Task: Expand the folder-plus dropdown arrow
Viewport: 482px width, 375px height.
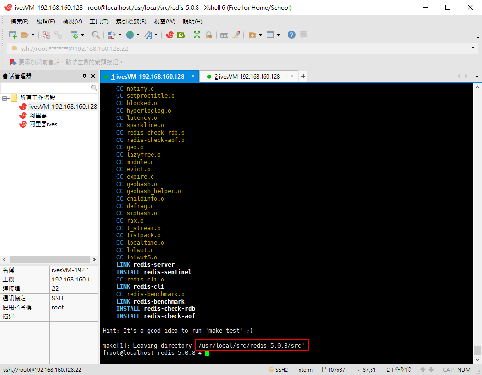Action: coord(261,35)
